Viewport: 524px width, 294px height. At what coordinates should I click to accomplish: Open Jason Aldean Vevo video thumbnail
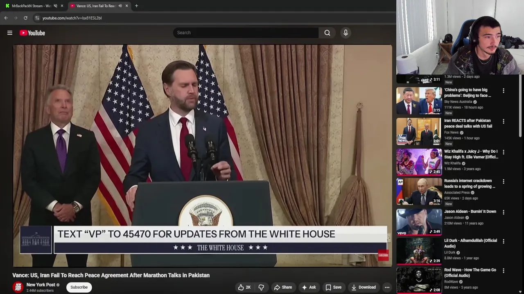pos(419,222)
